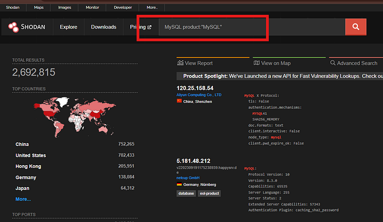Click the 'client.pwd_expire_ok: False' line

(x=276, y=143)
